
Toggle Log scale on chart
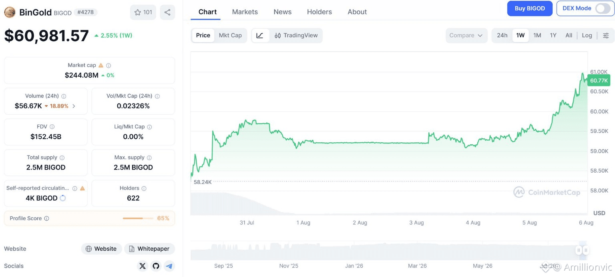[587, 36]
